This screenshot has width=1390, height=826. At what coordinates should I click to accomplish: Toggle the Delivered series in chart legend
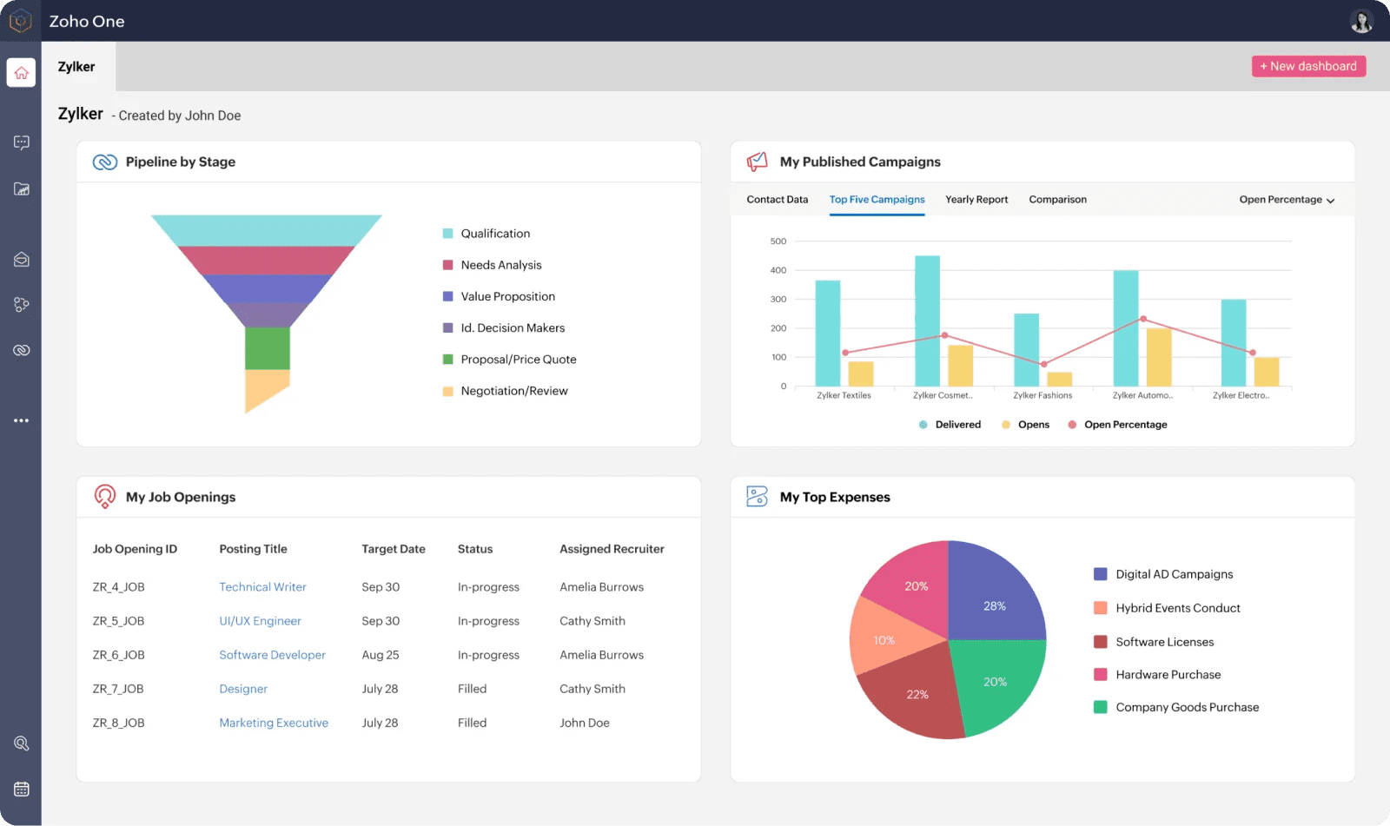pyautogui.click(x=950, y=425)
